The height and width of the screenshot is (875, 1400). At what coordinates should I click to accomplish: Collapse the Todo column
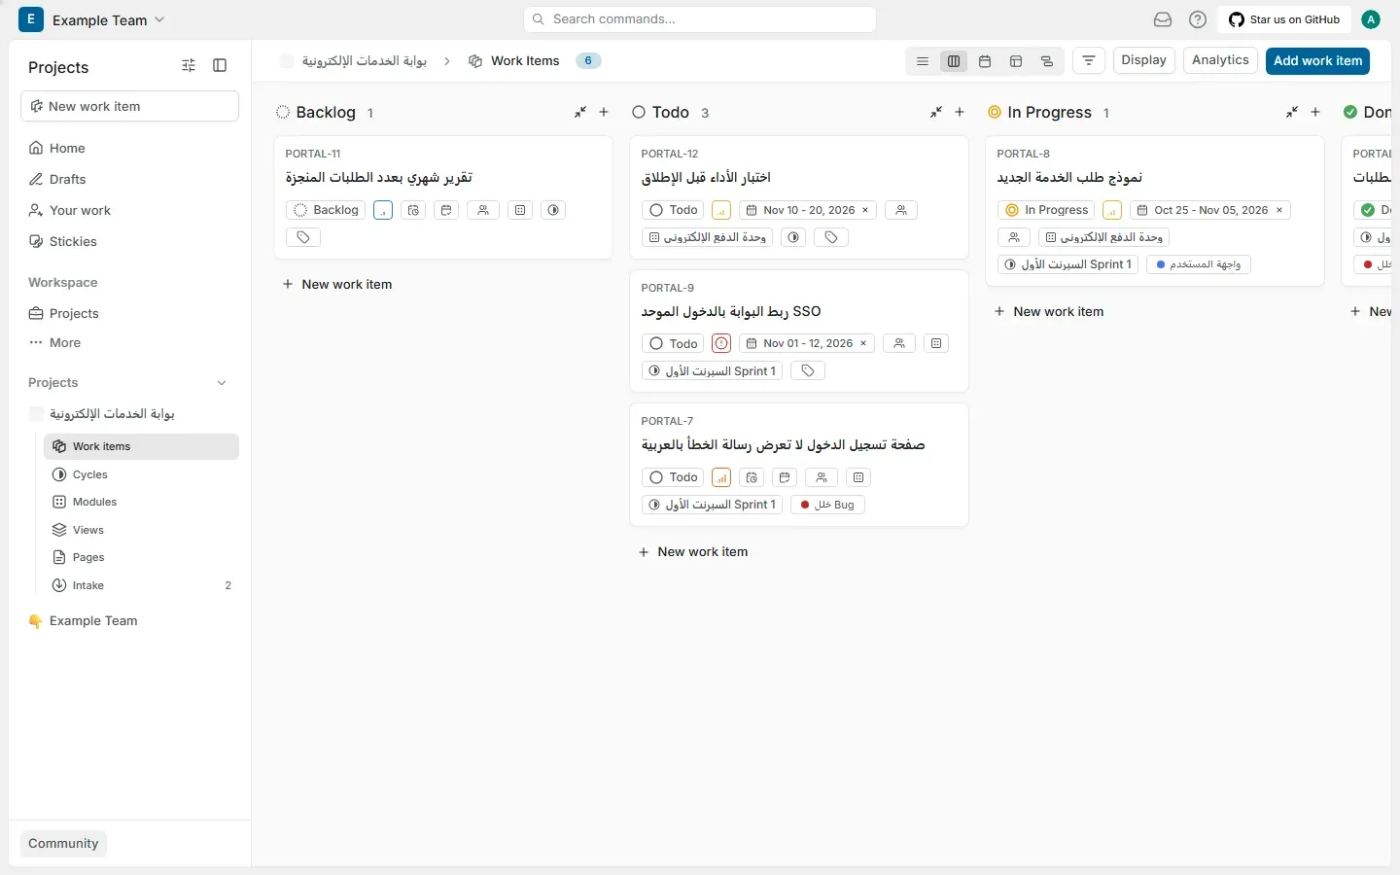[936, 113]
